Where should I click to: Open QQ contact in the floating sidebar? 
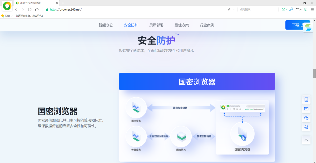pos(306,127)
